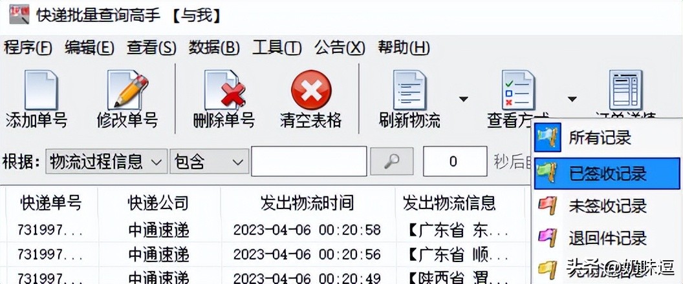Open the 工具(T) menu
Screen dimensions: 683x284
pos(277,47)
